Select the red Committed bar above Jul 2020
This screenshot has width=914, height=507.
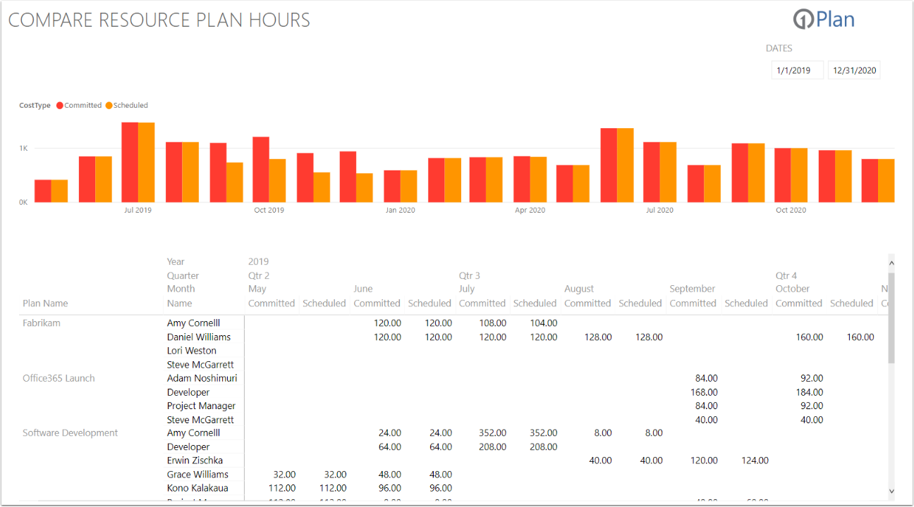point(652,173)
